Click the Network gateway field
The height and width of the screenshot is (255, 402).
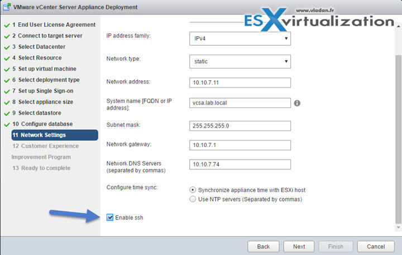pyautogui.click(x=240, y=145)
